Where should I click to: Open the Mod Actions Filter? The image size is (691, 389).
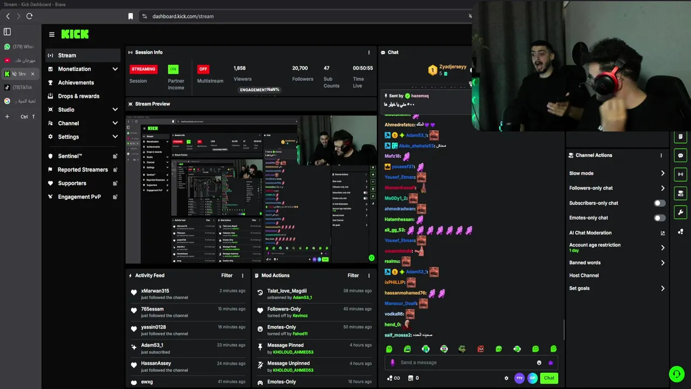[353, 276]
